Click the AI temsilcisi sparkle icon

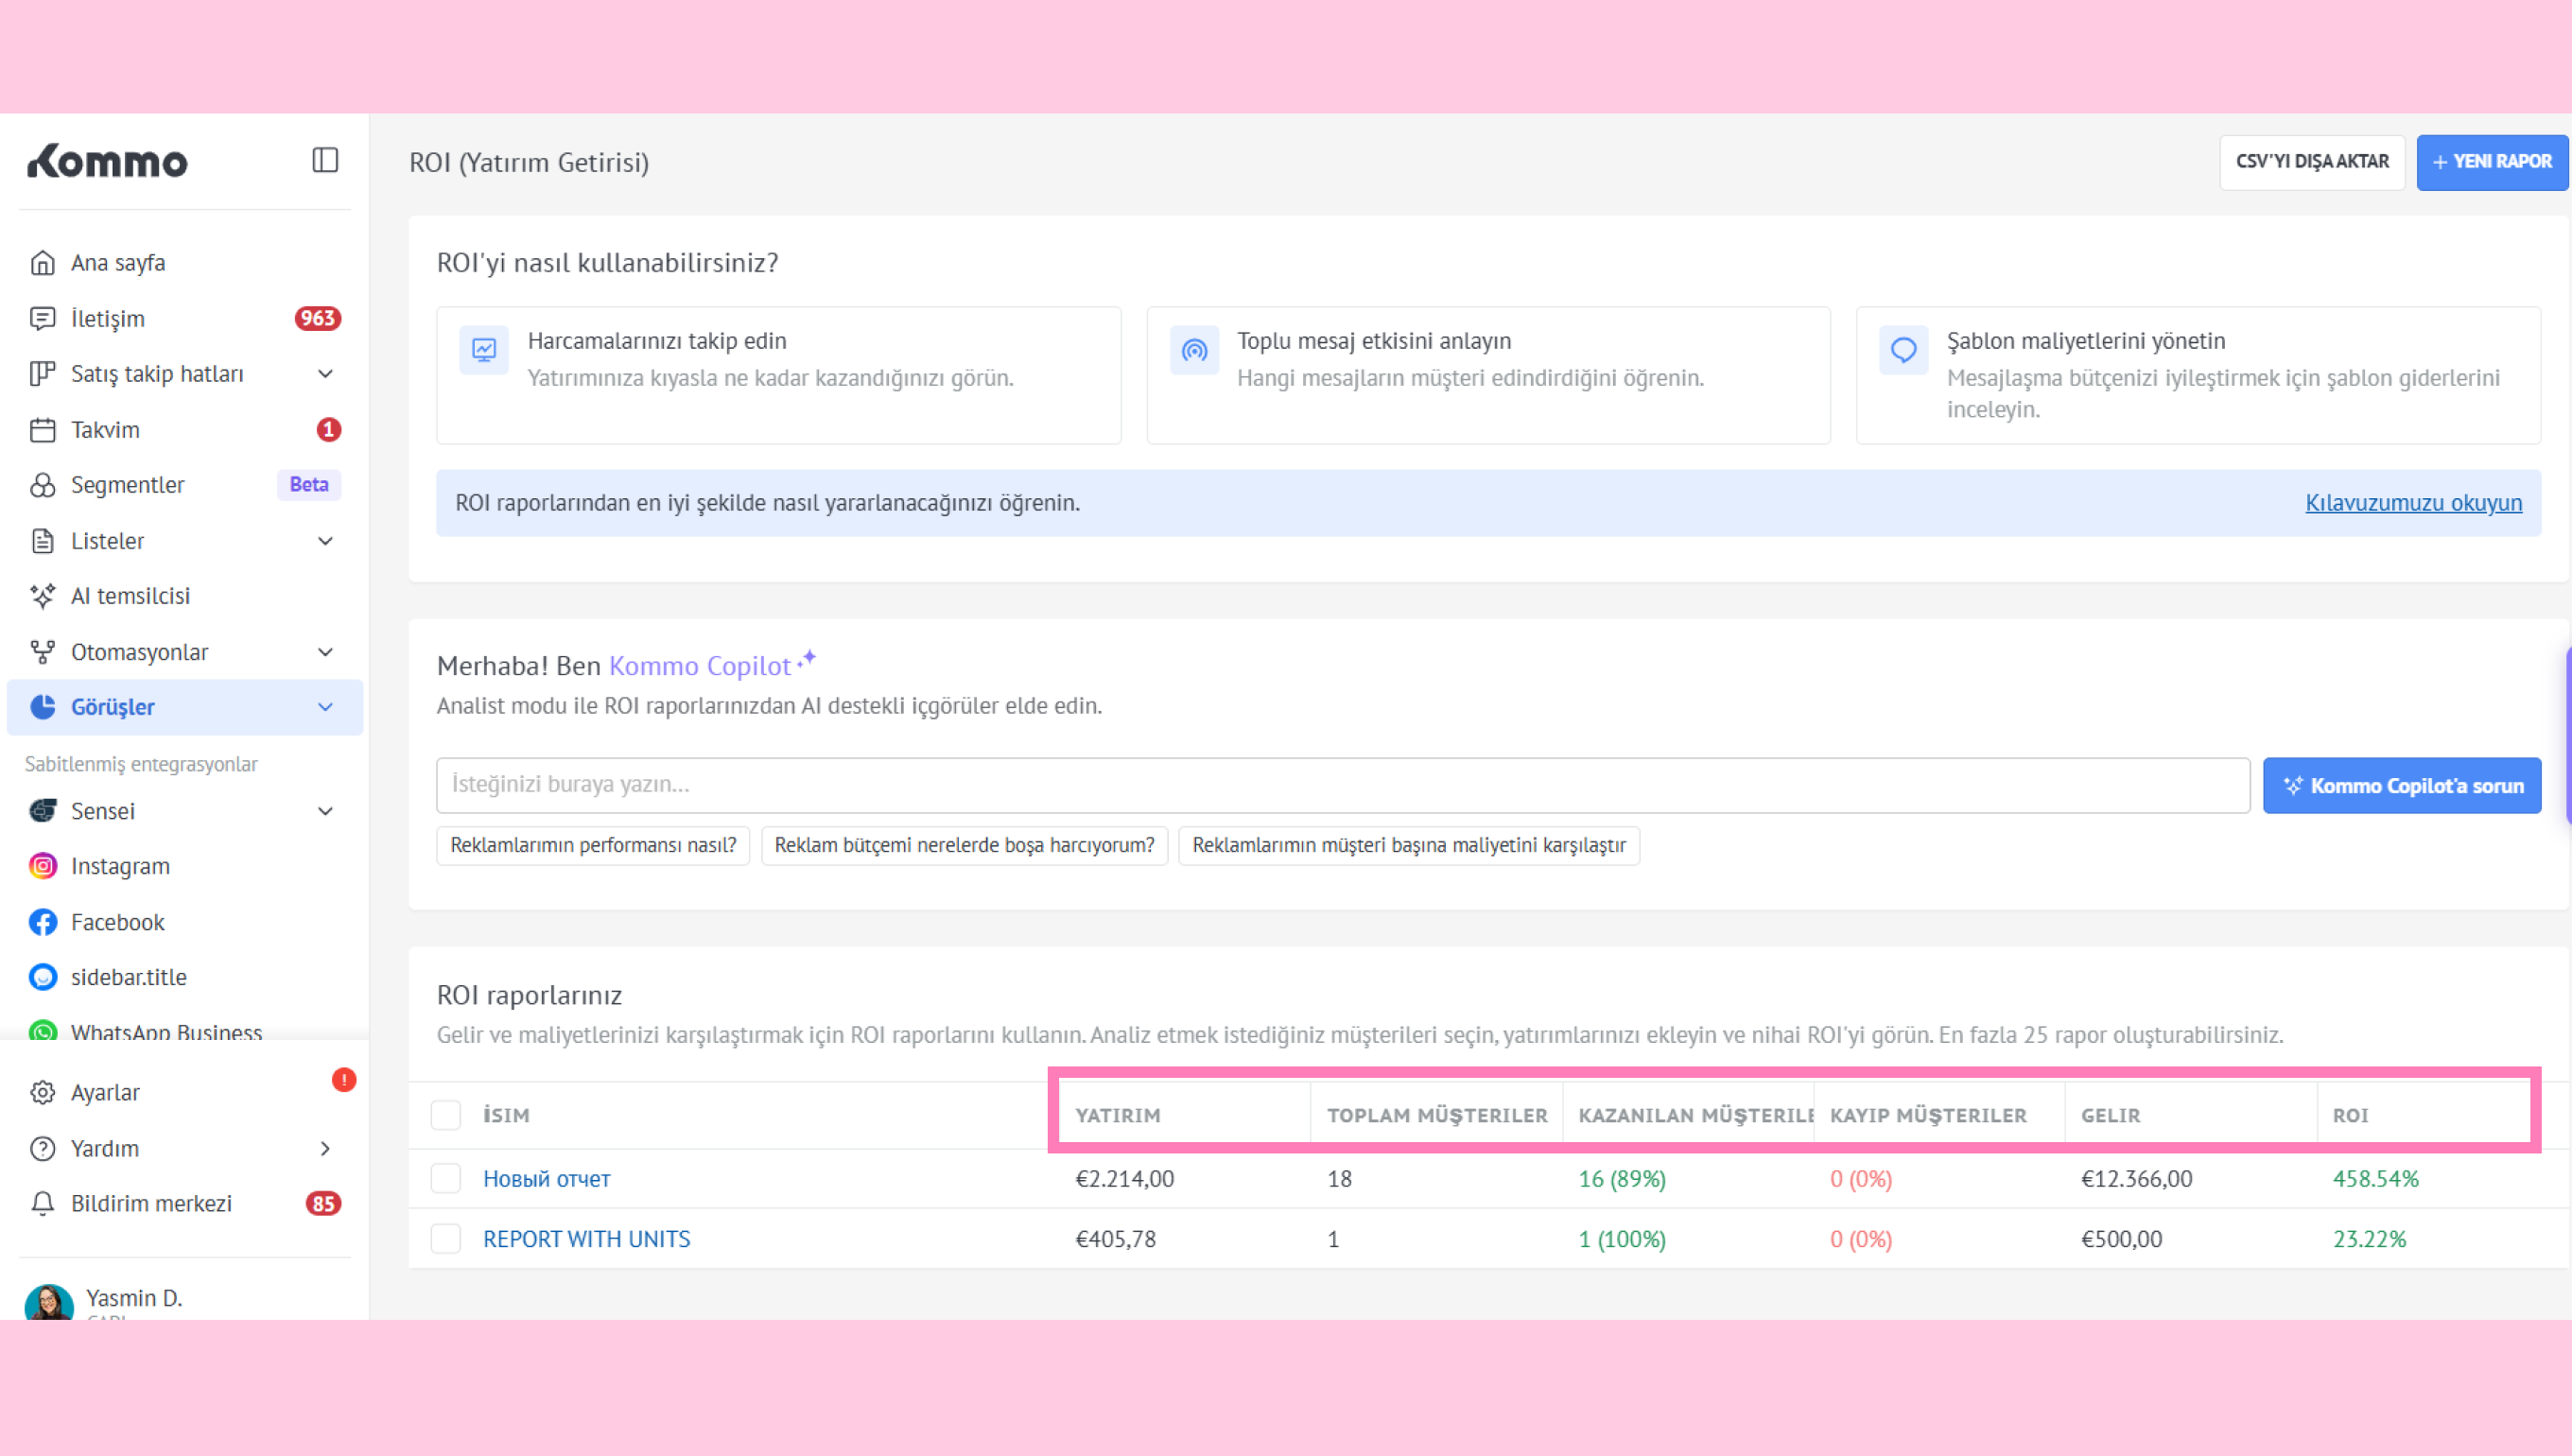[42, 596]
